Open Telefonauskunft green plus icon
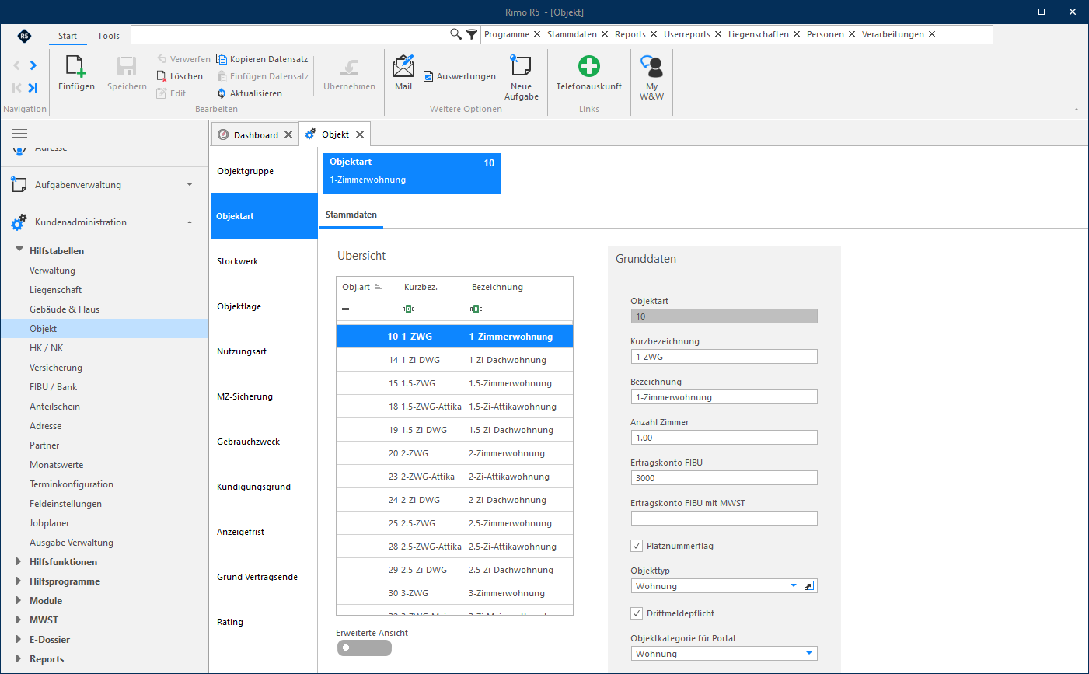1089x674 pixels. click(589, 66)
